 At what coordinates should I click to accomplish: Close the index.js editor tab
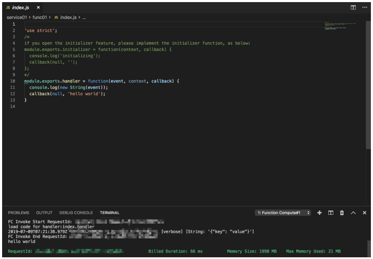point(38,8)
